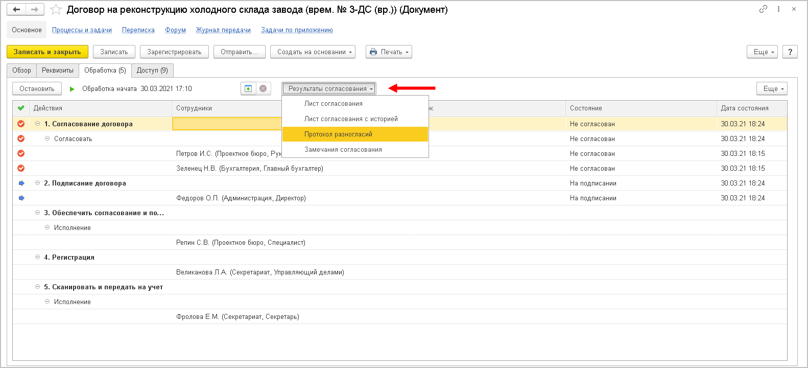
Task: Click highlighted Сотрудники cell in first row
Action: (227, 124)
